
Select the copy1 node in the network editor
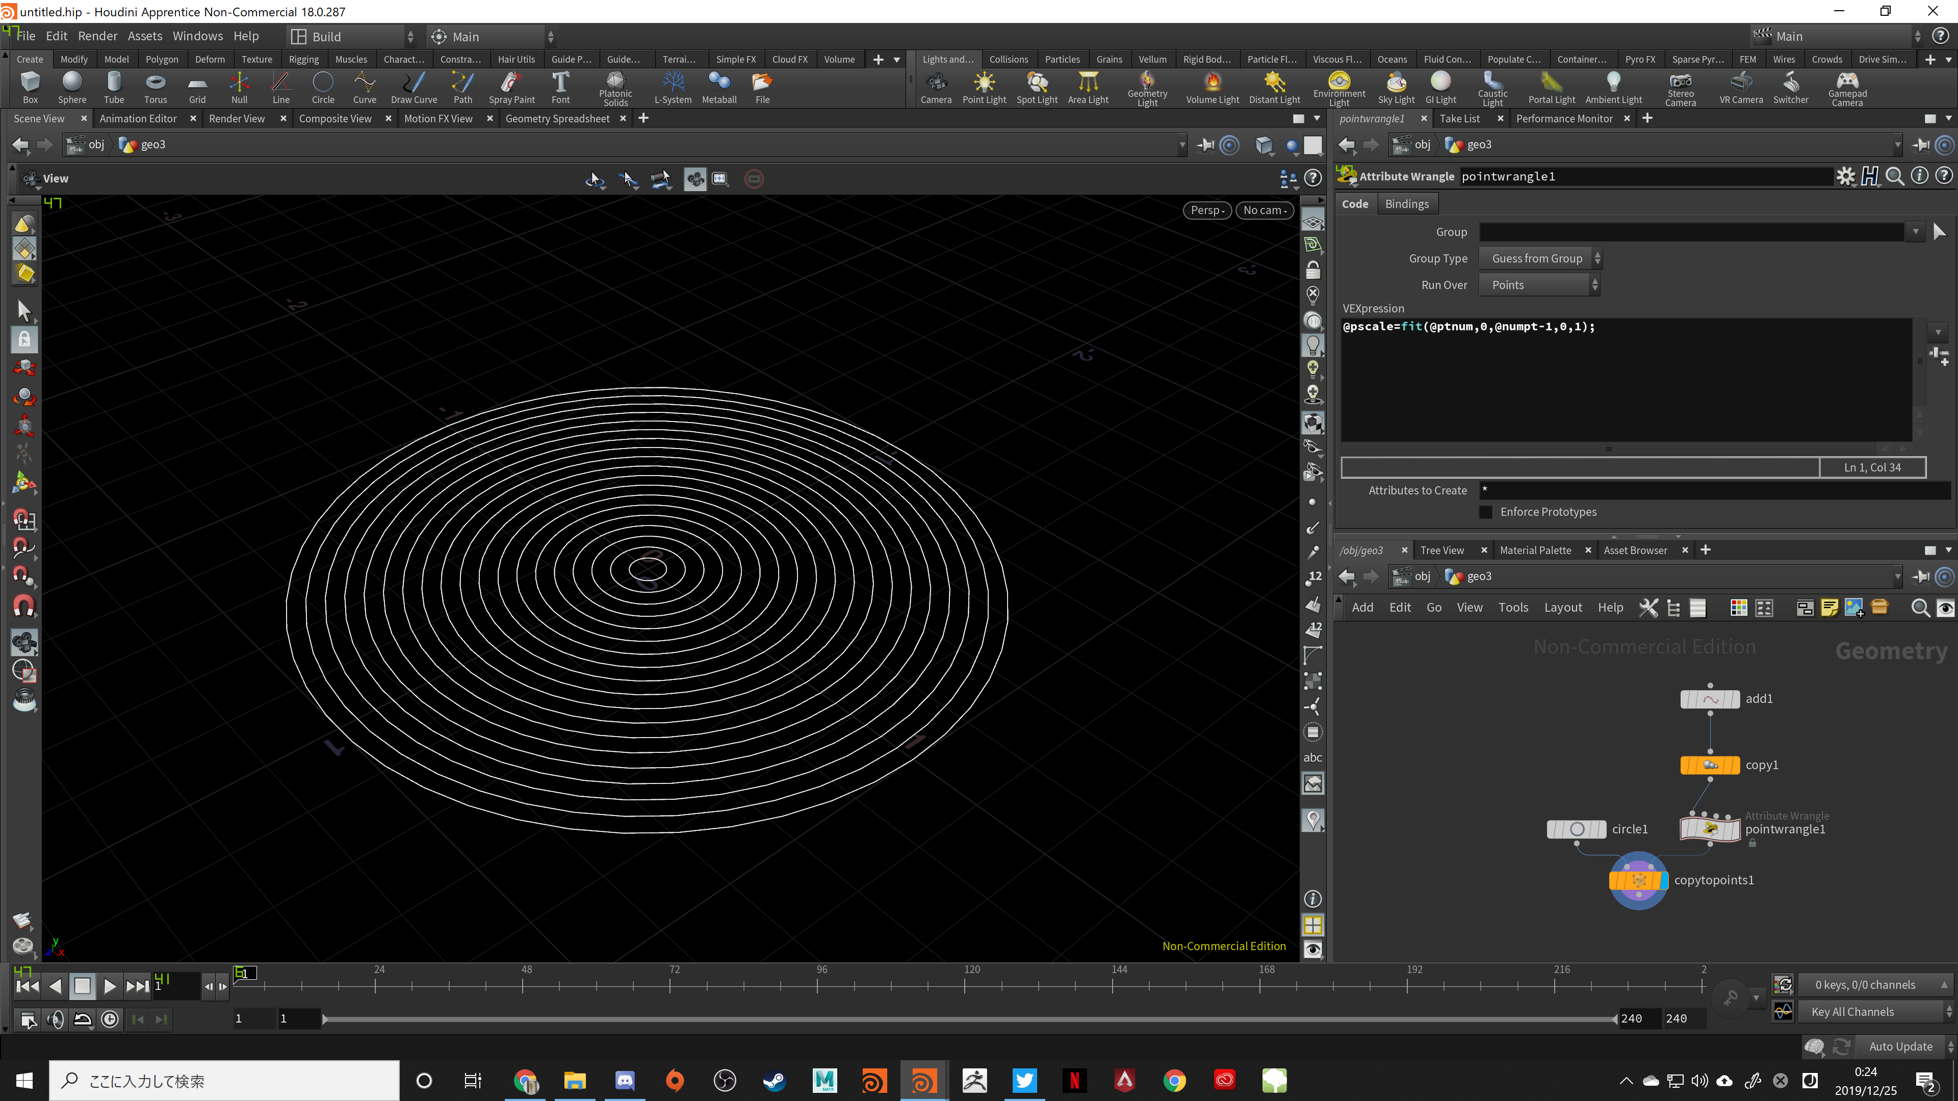pyautogui.click(x=1710, y=765)
